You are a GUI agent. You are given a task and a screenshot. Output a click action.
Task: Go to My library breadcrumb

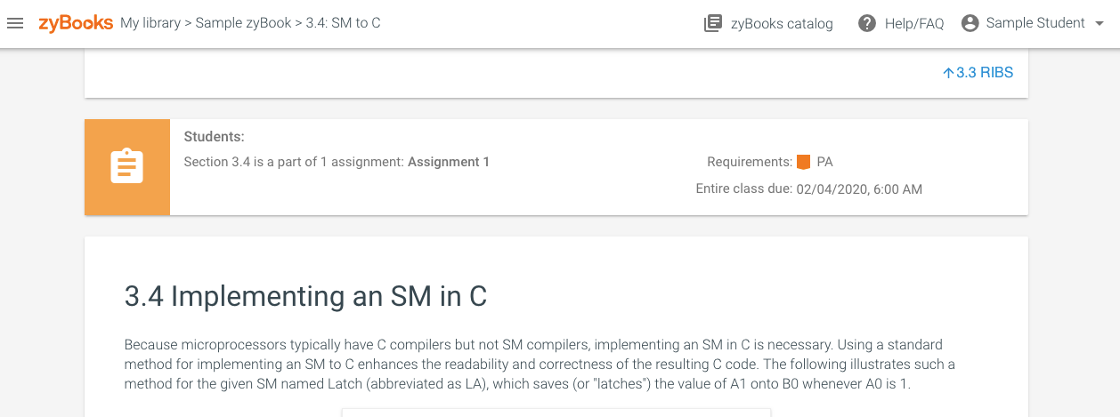pos(150,23)
